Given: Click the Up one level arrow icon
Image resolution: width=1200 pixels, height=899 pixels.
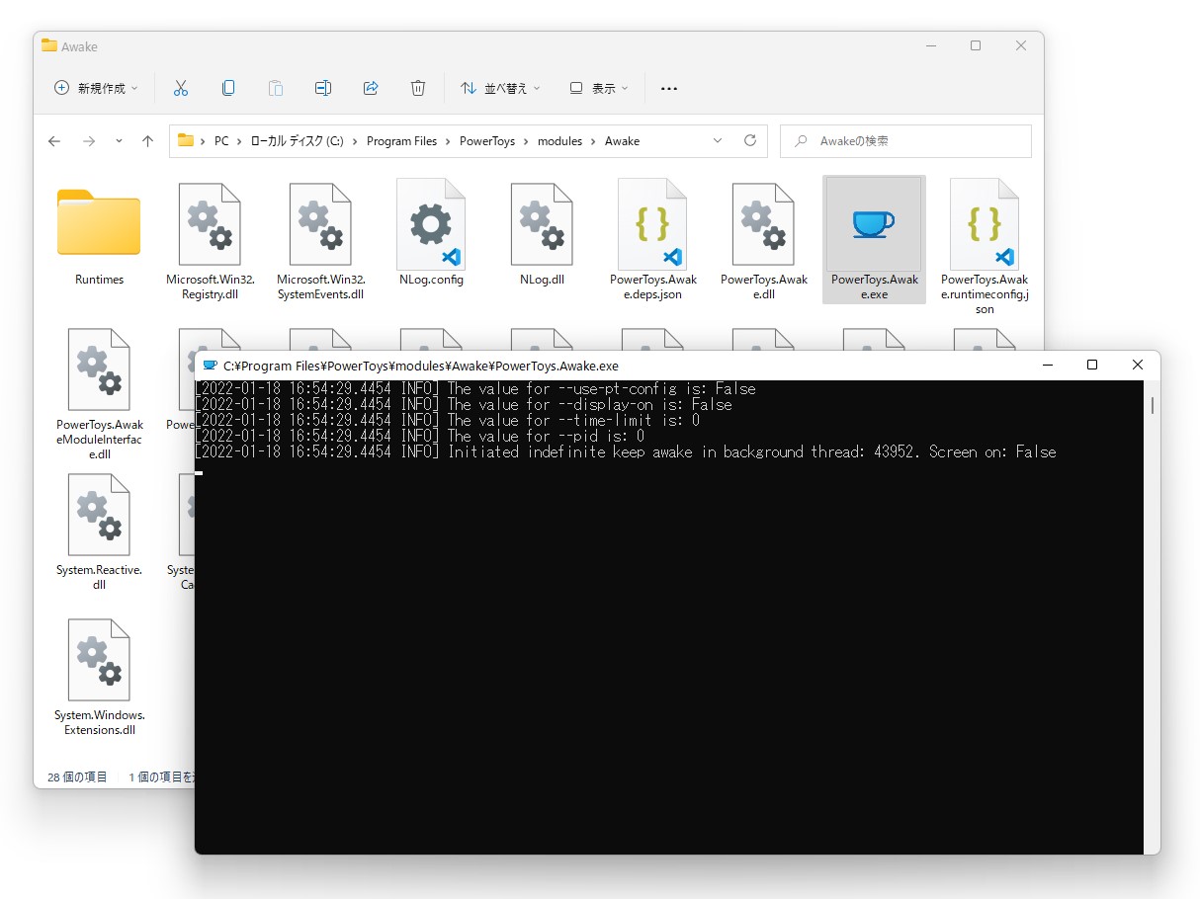Looking at the screenshot, I should point(148,141).
